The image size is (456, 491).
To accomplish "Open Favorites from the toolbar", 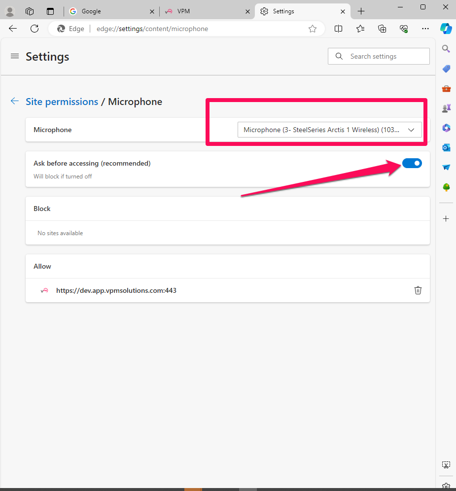I will [x=360, y=29].
